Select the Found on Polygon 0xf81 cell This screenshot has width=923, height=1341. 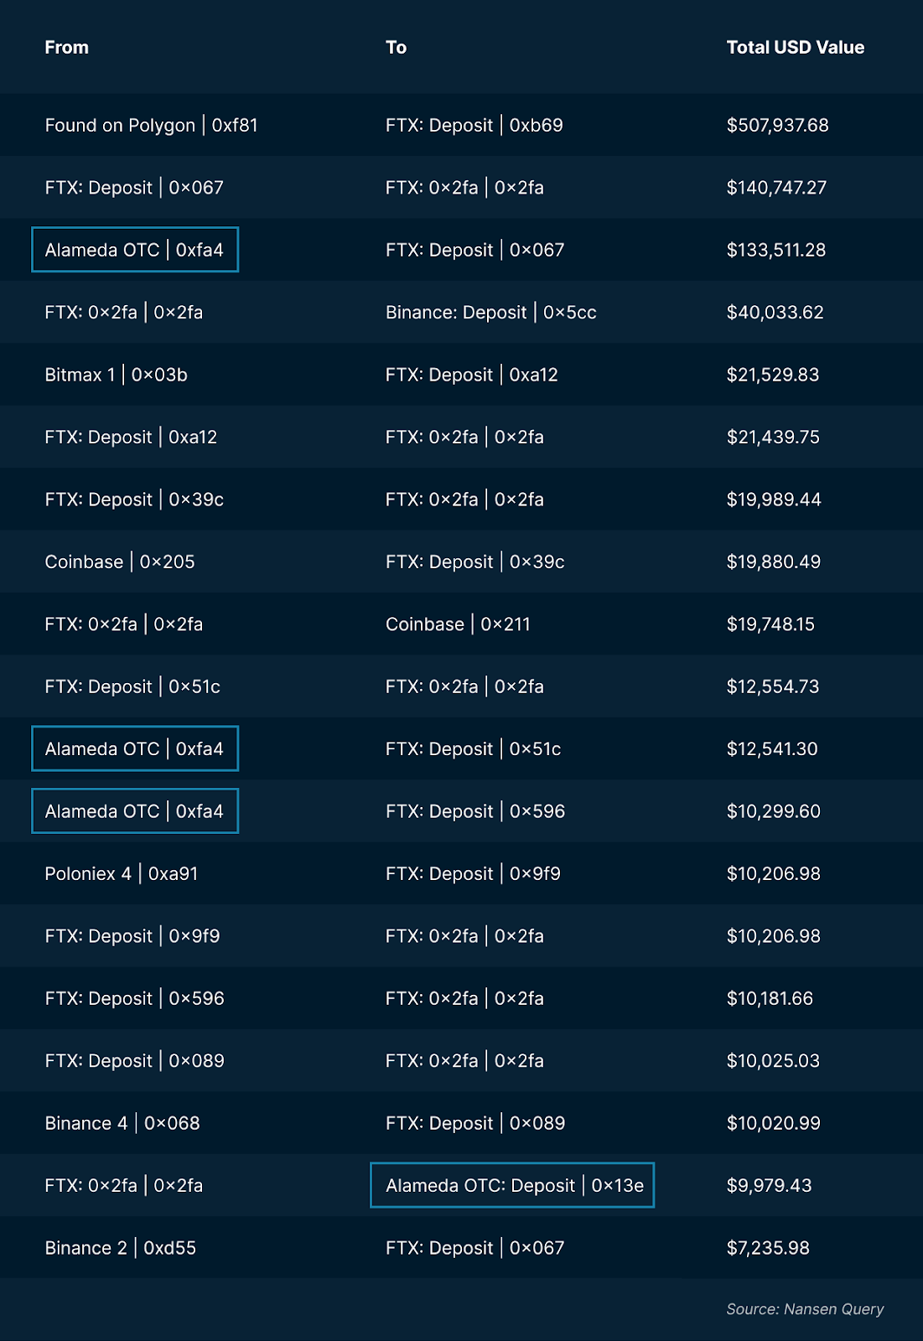(x=151, y=126)
